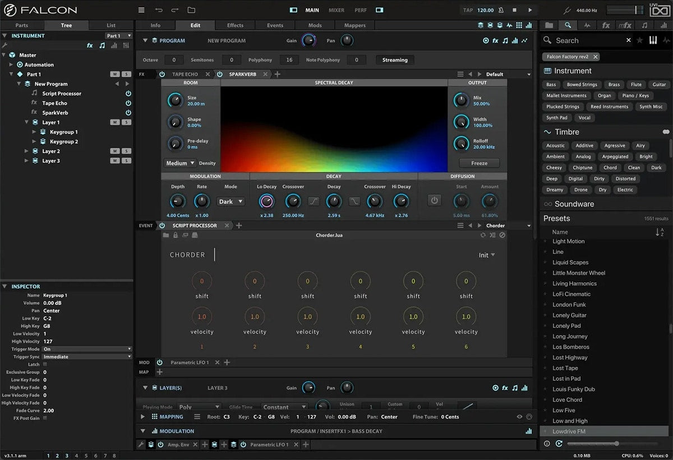Click the Freeze button
The width and height of the screenshot is (673, 460).
(x=479, y=163)
